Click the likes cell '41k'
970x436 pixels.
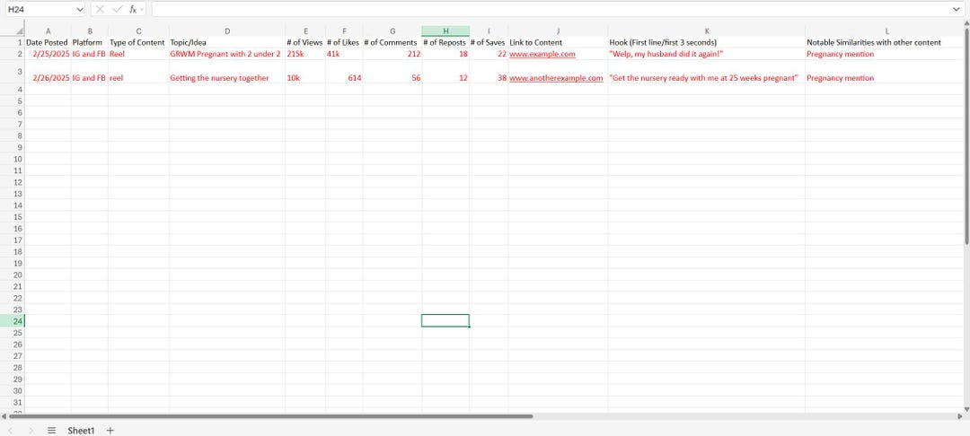[344, 55]
